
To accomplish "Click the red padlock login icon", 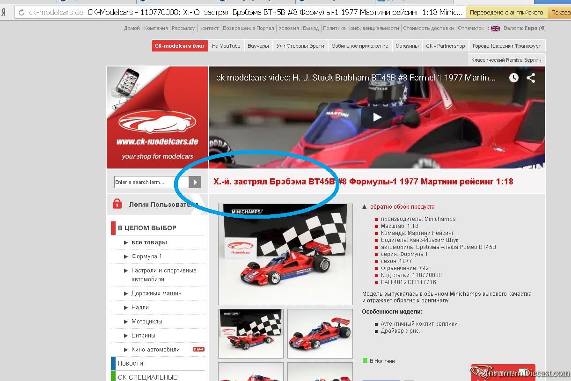I will [x=117, y=204].
